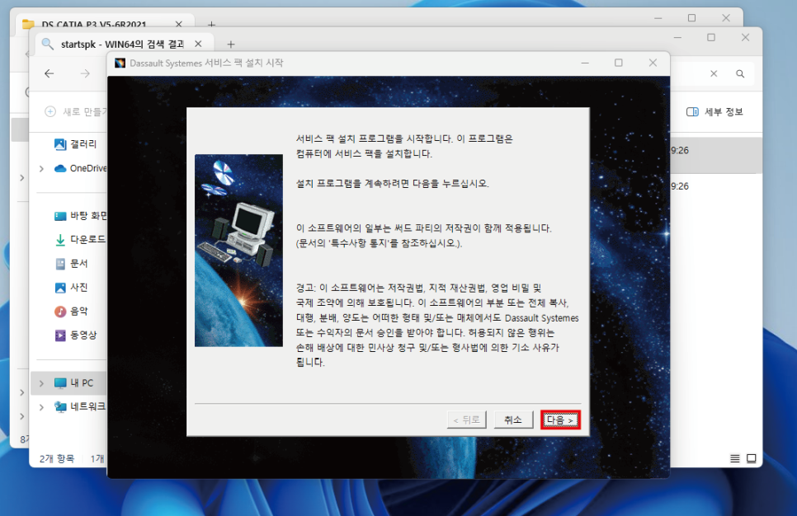This screenshot has width=797, height=516.
Task: Click the 네트워크 icon in sidebar
Action: click(60, 407)
